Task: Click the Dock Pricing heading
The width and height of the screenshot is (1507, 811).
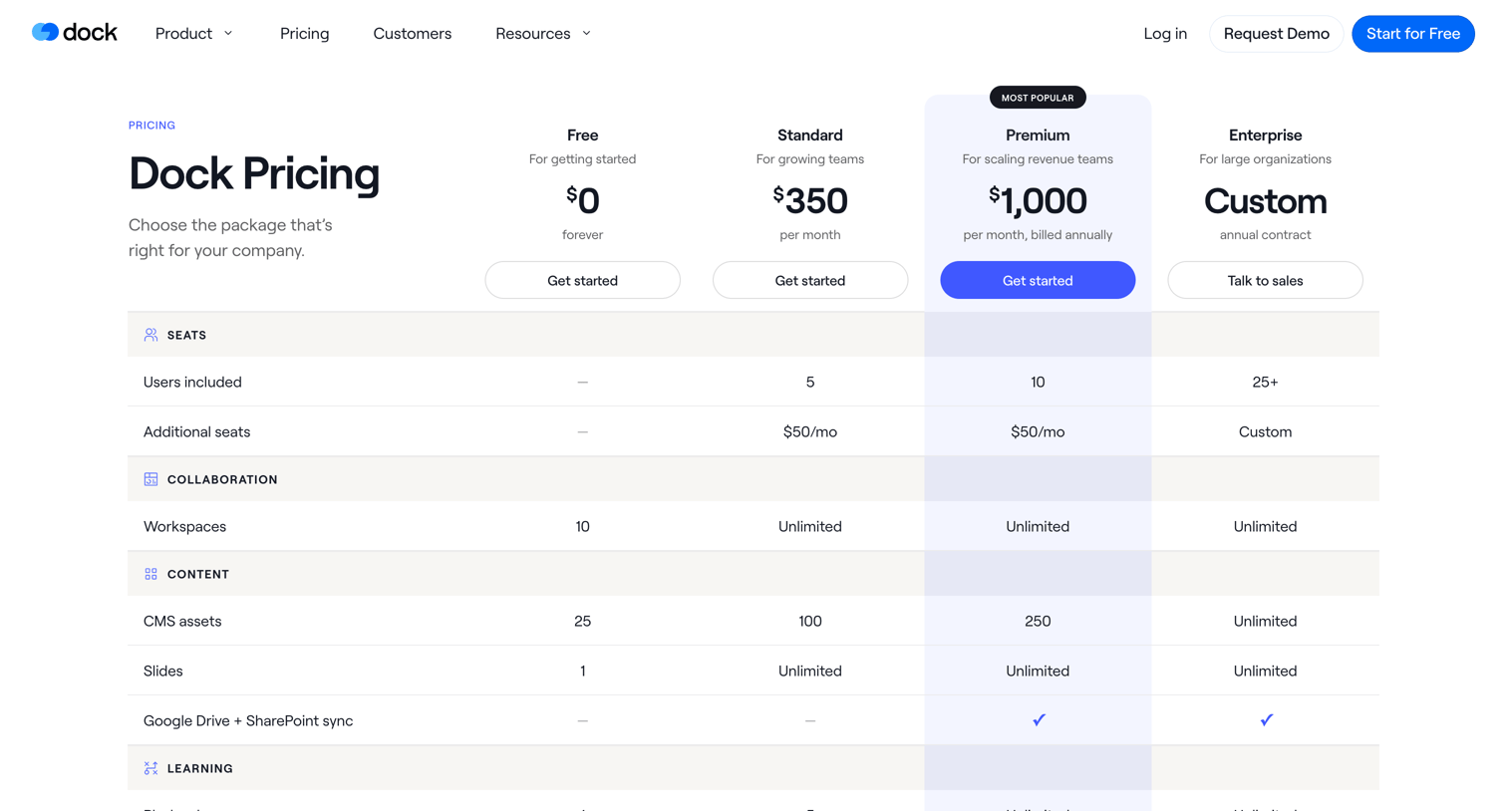Action: 254,173
